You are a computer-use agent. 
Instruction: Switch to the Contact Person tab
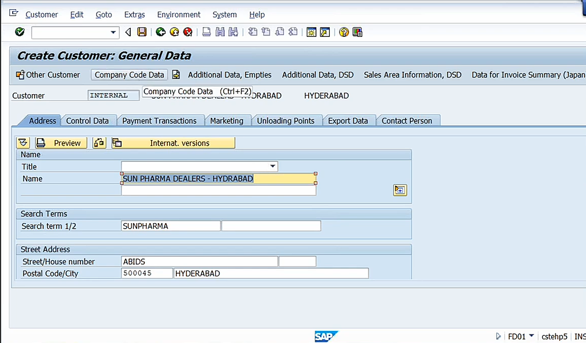pyautogui.click(x=407, y=120)
